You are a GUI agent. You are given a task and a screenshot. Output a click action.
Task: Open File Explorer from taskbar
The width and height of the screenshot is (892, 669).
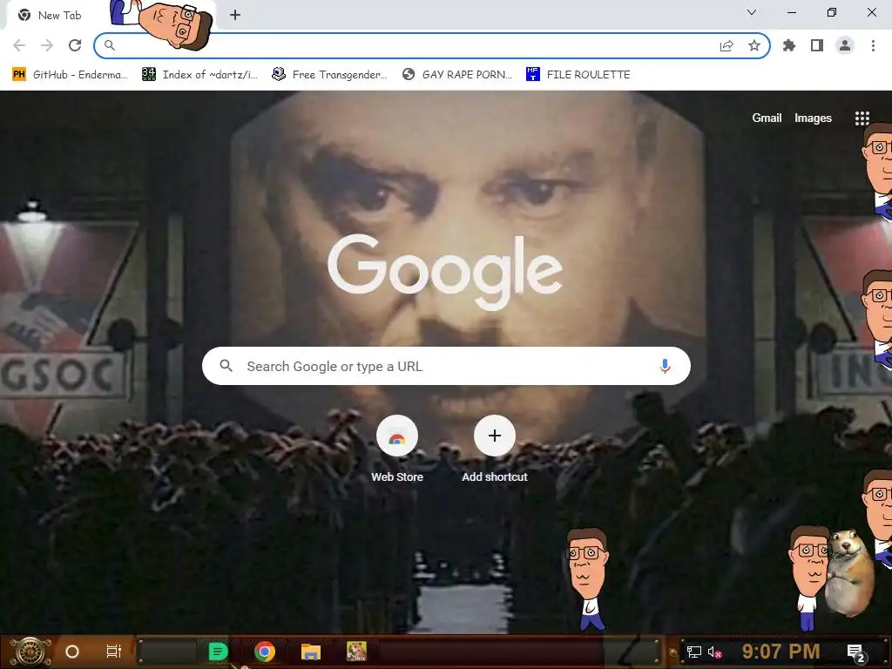(x=311, y=652)
